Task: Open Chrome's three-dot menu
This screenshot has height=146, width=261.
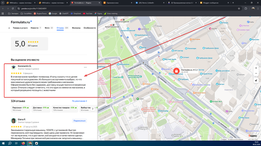Action: pos(258,9)
